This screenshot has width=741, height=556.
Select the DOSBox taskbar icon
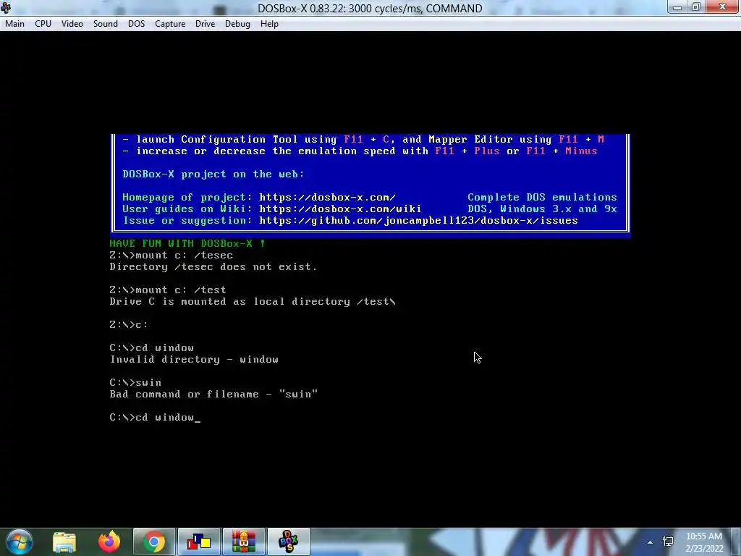(289, 542)
